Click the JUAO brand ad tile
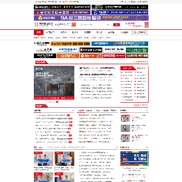This screenshot has height=182, width=182. (x=114, y=50)
